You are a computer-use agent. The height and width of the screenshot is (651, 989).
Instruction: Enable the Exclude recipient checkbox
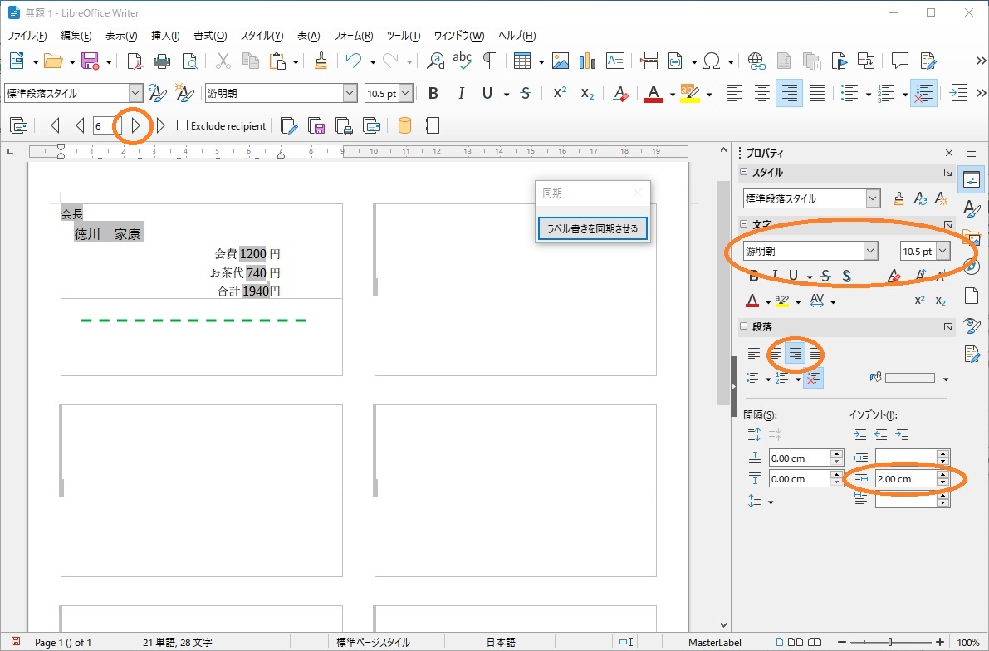click(x=183, y=125)
